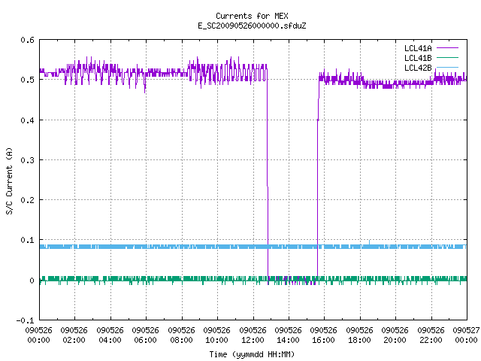Click the purple LCL41A falling edge near 12:45
The width and height of the screenshot is (481, 361).
click(x=268, y=175)
